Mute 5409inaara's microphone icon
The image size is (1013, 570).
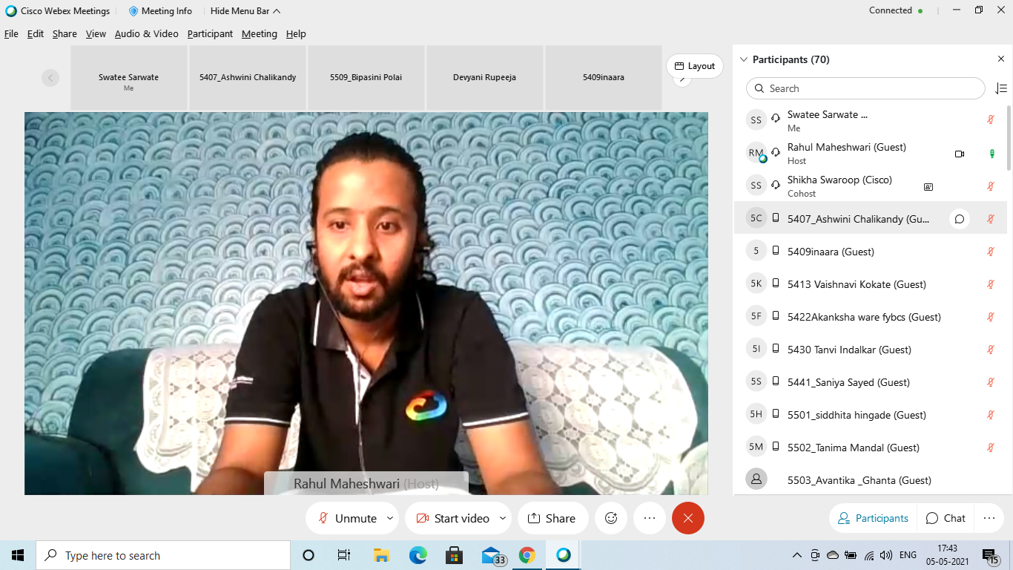[x=990, y=251]
